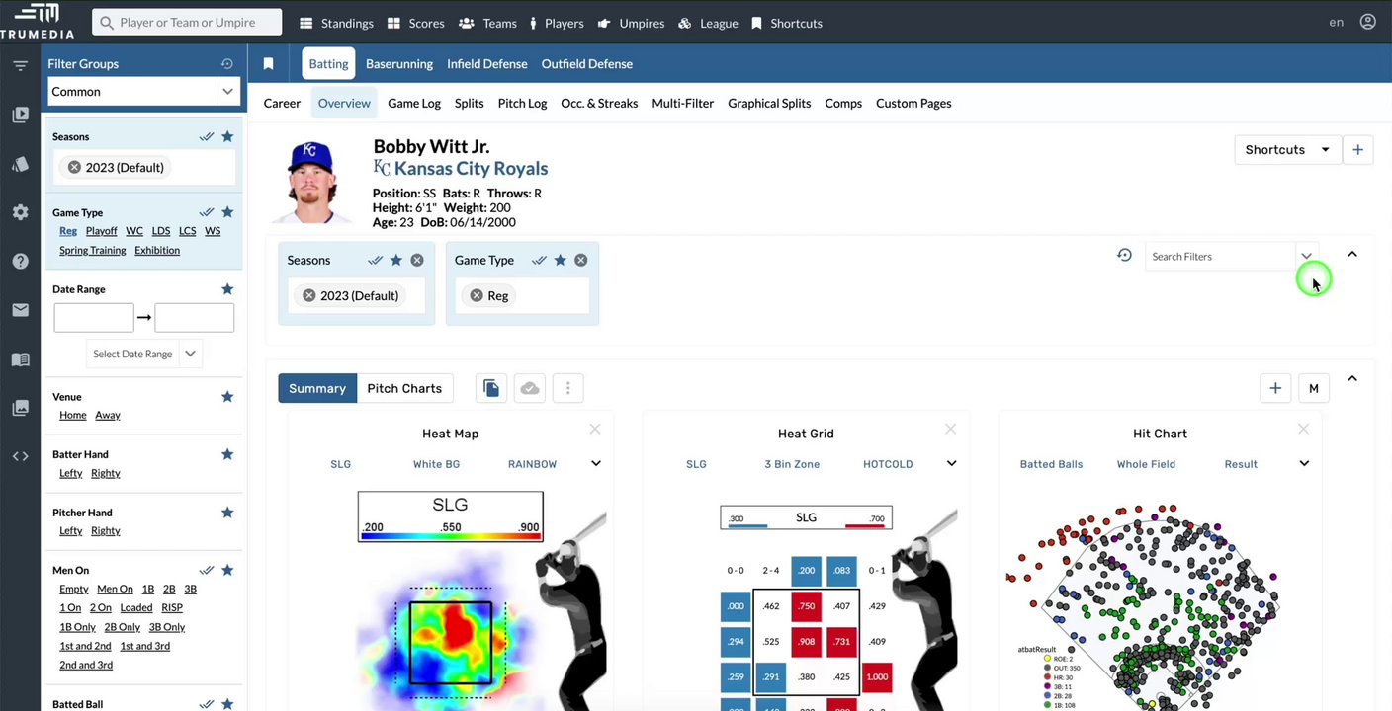This screenshot has height=711, width=1392.
Task: Click the cloud save icon
Action: coord(530,388)
